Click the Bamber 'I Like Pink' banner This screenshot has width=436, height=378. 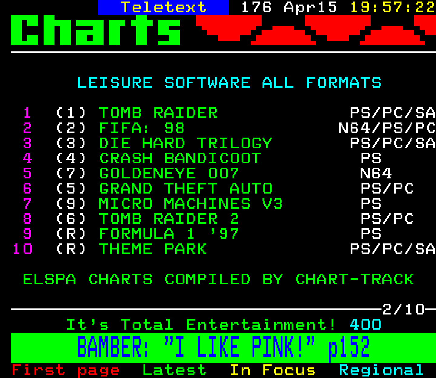pos(223,347)
